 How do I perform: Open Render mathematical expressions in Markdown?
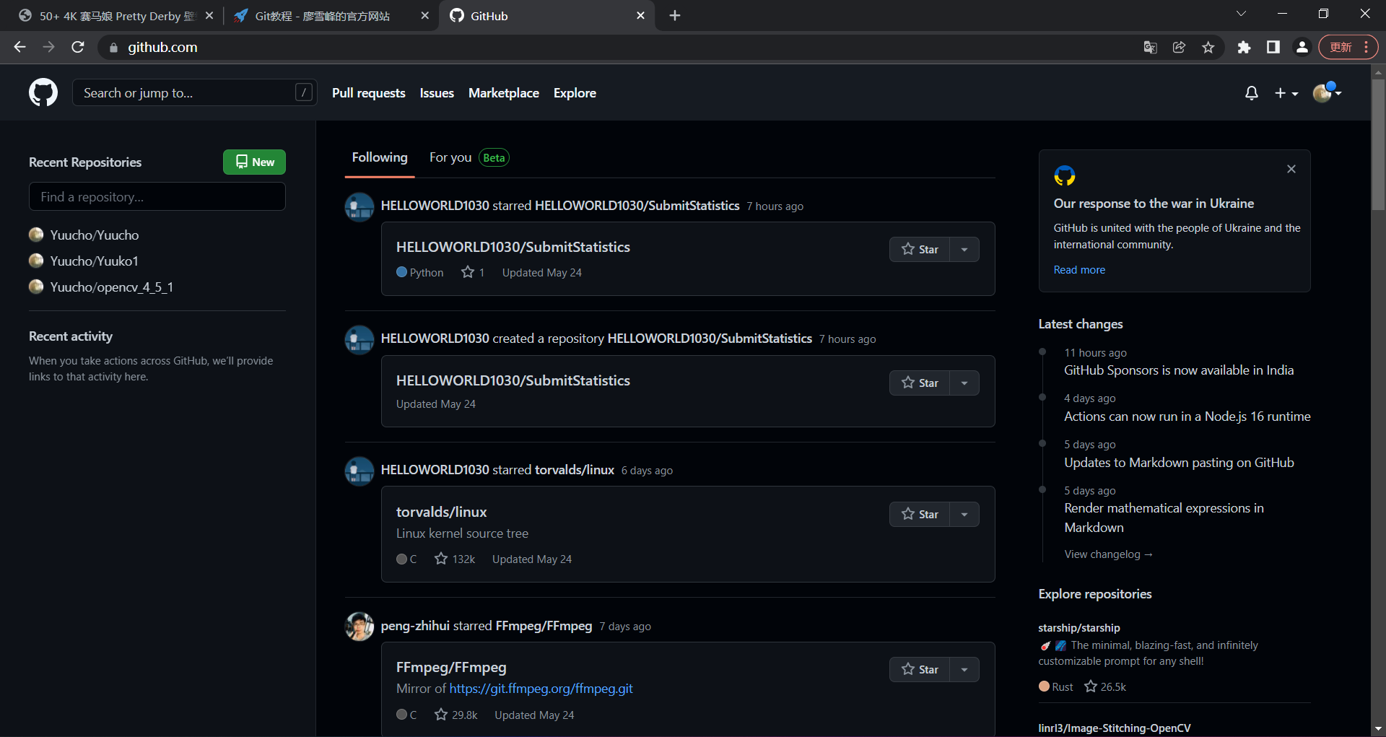click(x=1164, y=518)
